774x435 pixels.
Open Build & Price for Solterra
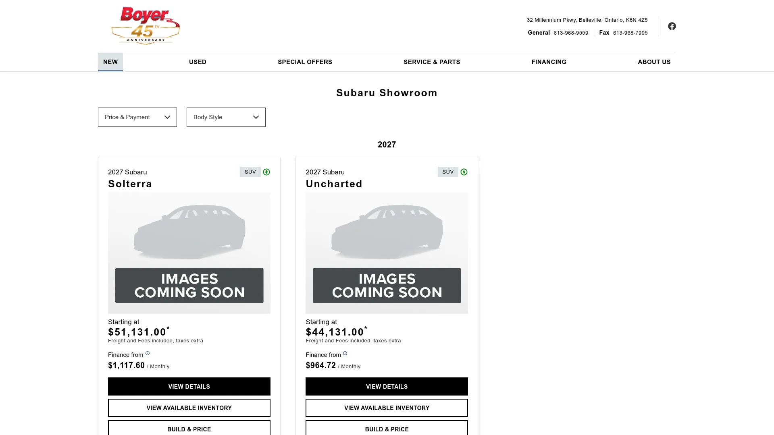(x=189, y=428)
